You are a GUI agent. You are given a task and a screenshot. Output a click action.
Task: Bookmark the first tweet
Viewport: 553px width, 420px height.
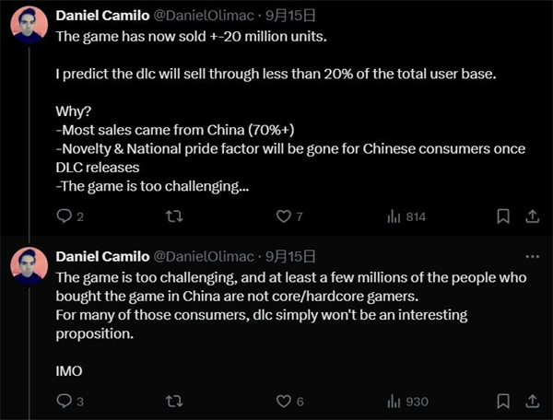point(503,216)
